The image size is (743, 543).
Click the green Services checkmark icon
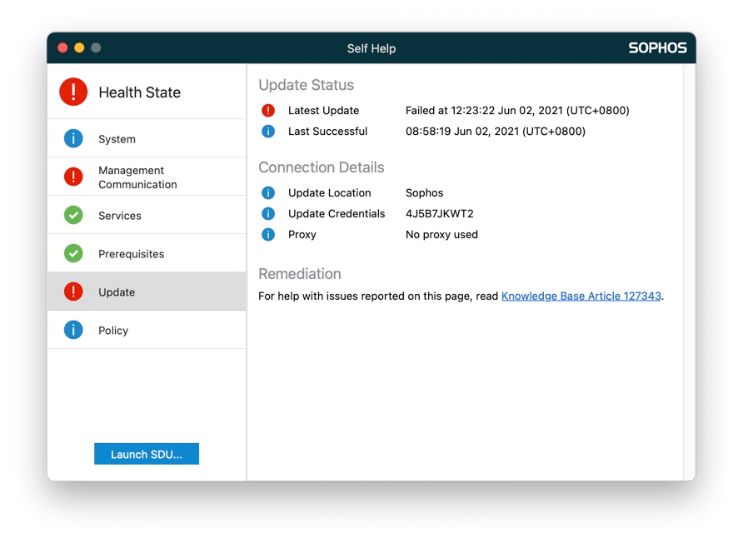[x=74, y=214]
